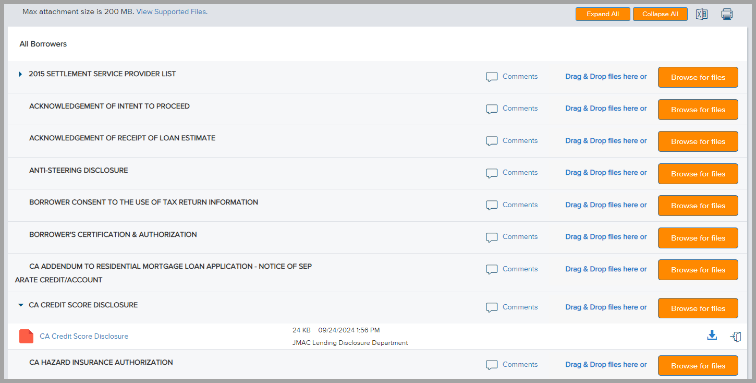Click the printer icon

tap(727, 14)
